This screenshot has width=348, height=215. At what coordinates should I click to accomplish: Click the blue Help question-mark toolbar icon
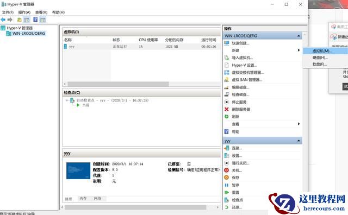35,20
